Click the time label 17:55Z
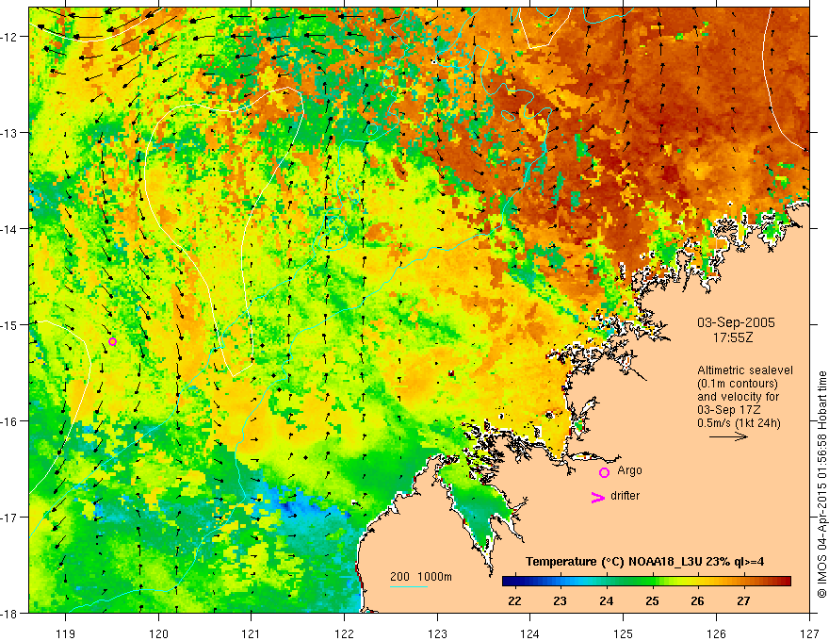The image size is (829, 641). [732, 337]
